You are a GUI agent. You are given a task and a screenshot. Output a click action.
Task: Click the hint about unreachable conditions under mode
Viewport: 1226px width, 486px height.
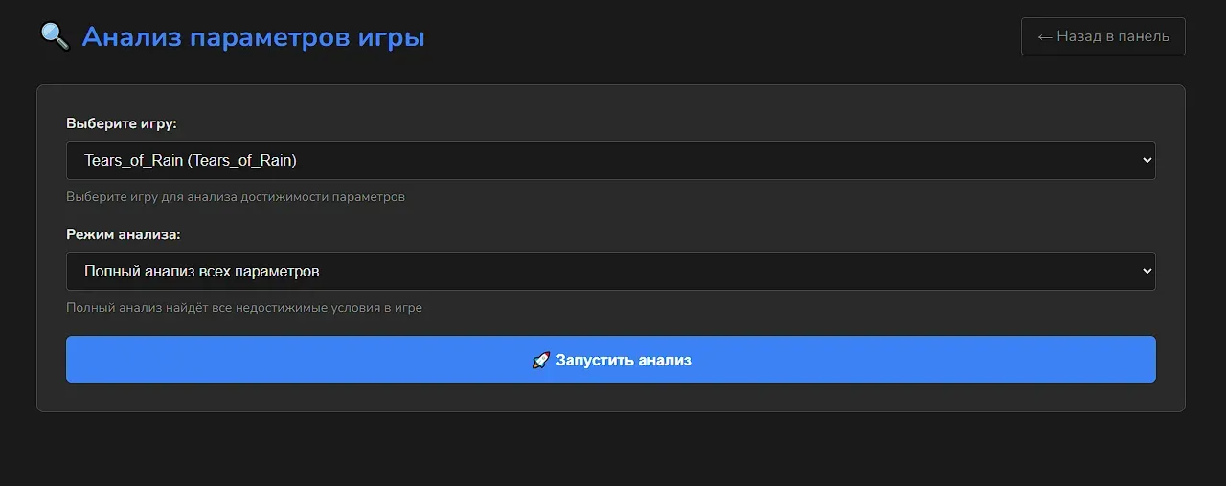(244, 308)
